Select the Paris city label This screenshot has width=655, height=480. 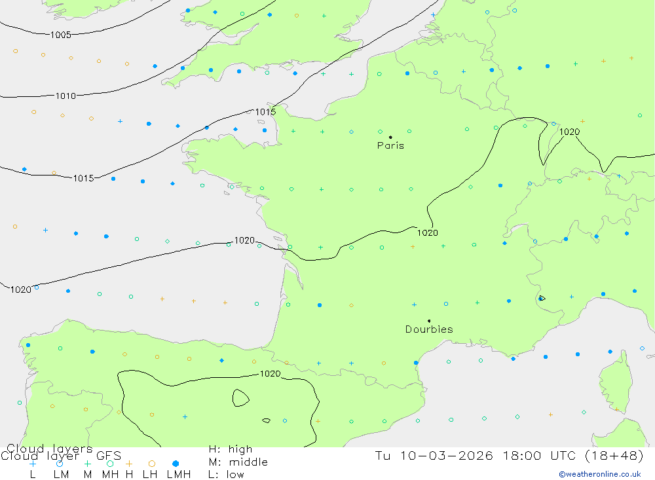(x=390, y=145)
